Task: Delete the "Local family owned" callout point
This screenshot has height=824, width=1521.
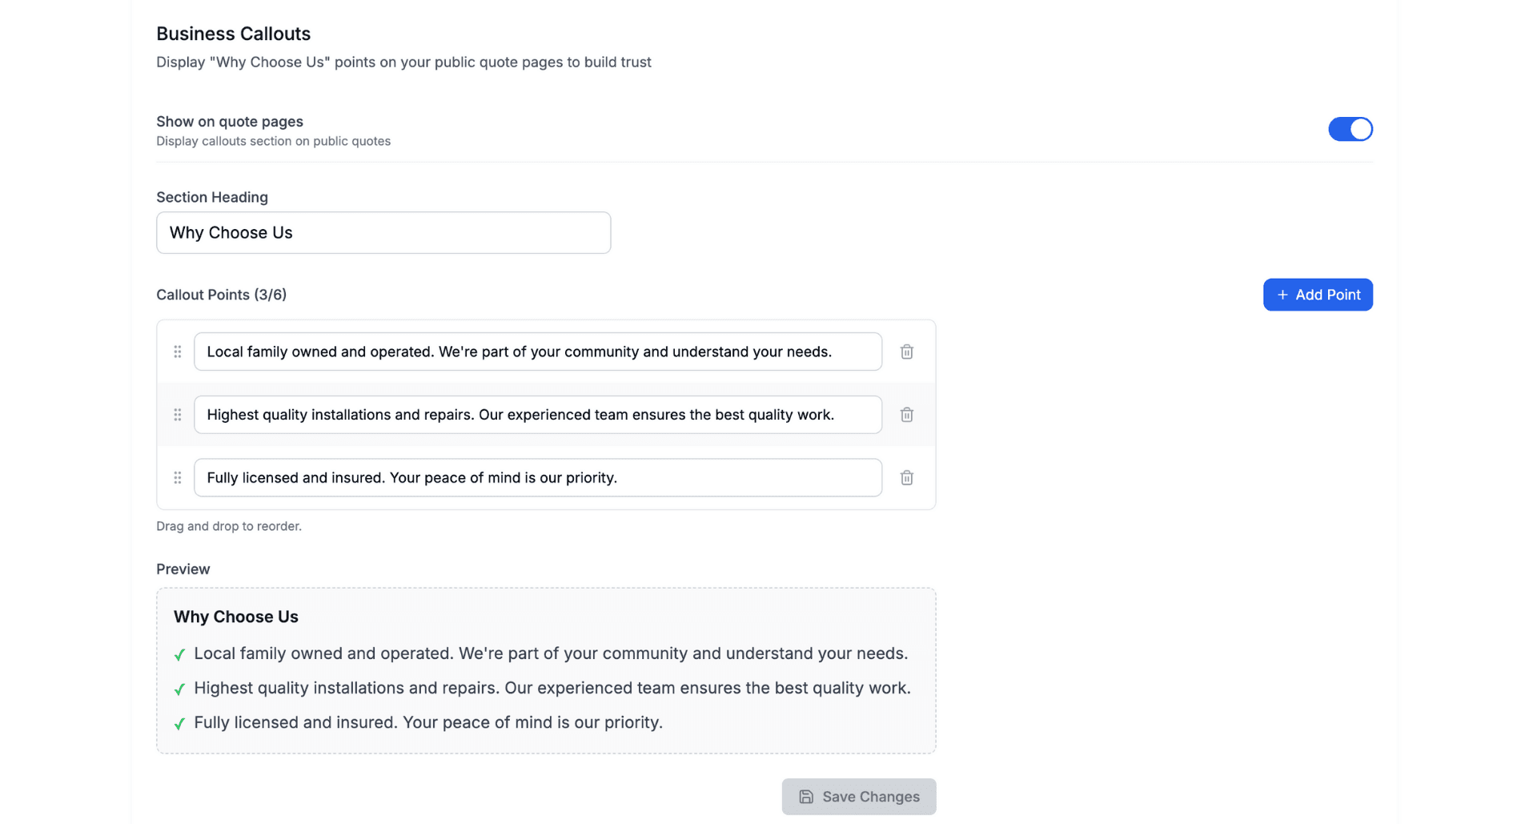Action: coord(907,351)
